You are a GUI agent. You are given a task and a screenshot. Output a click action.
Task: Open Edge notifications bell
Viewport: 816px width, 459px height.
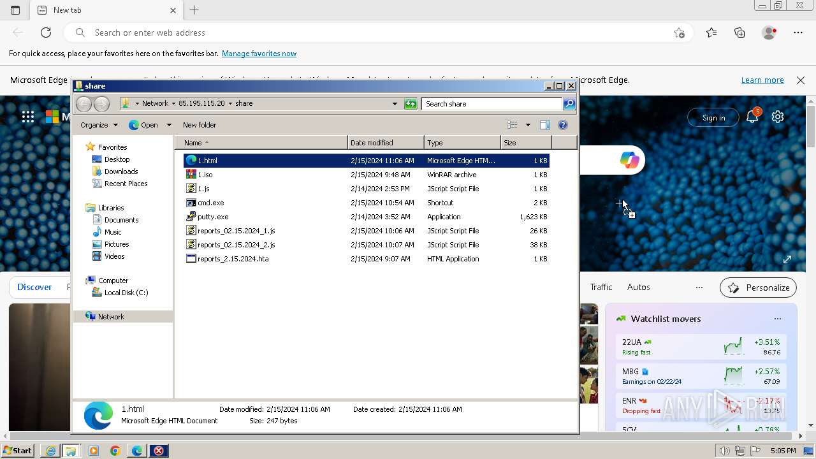[x=752, y=117]
